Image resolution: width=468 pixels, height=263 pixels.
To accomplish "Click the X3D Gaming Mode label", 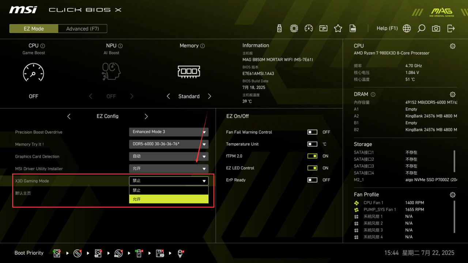I will pyautogui.click(x=32, y=181).
